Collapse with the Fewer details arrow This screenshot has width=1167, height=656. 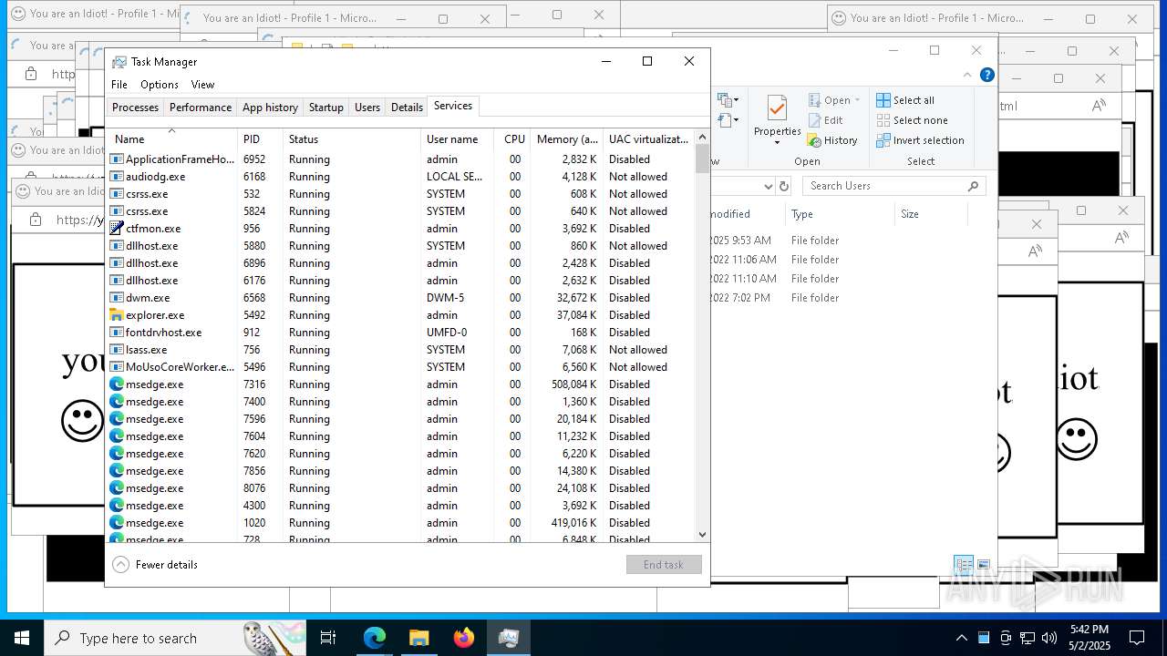pos(120,565)
